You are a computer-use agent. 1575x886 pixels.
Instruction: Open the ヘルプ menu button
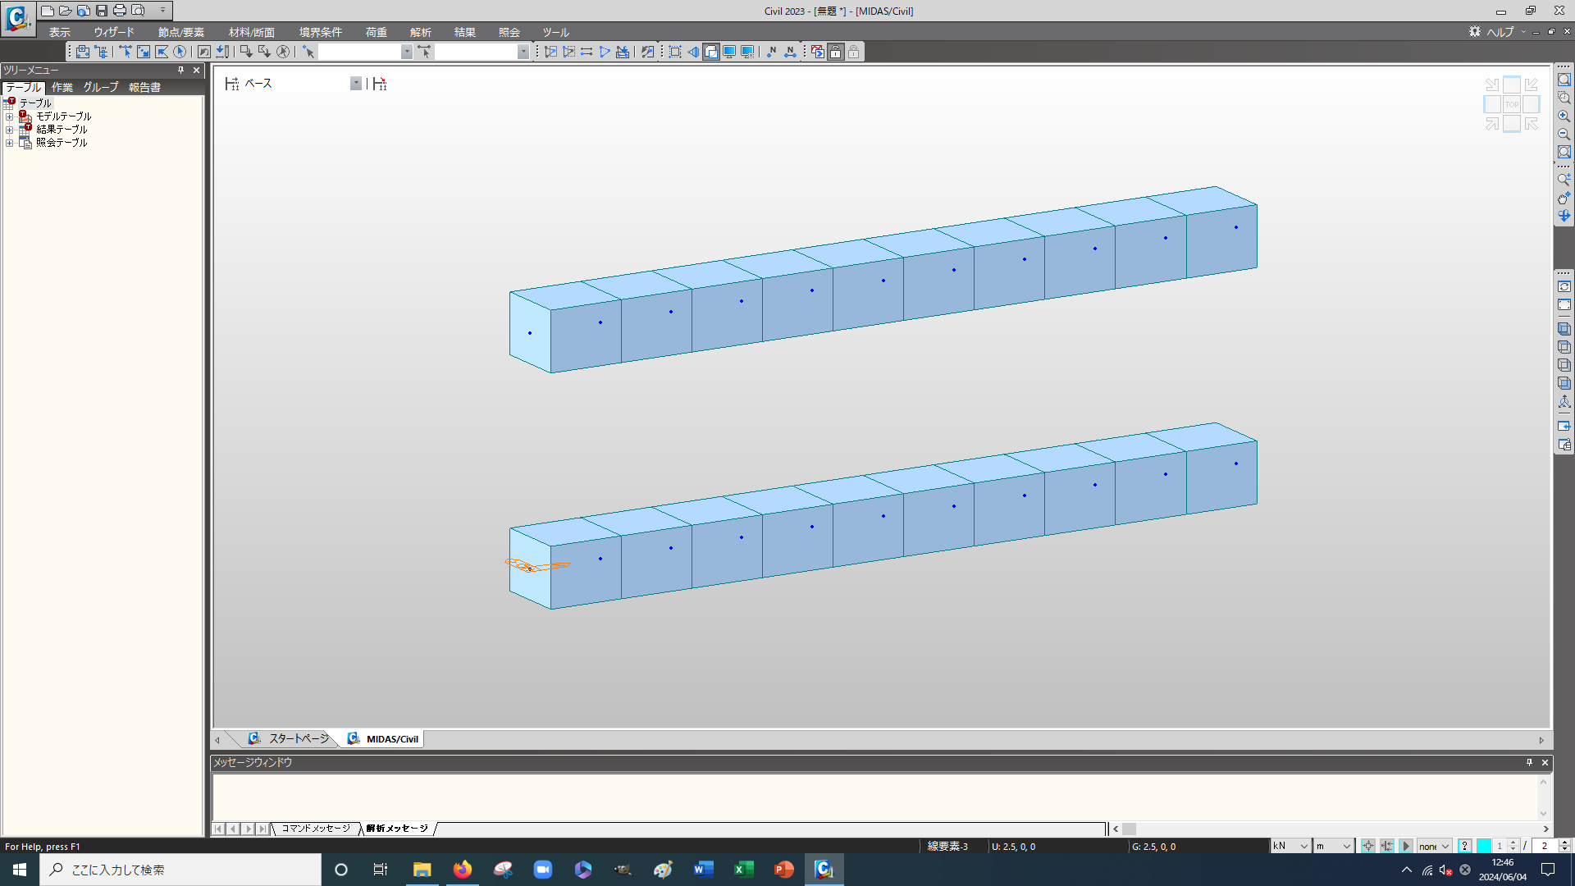pyautogui.click(x=1500, y=32)
